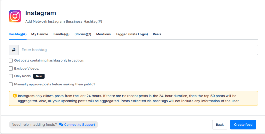Click 'Manually approve posts before making them public?' label
This screenshot has width=265, height=134.
click(55, 84)
